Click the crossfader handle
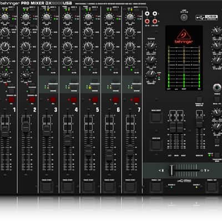Viewport: 222px width, 222px height. [172, 170]
